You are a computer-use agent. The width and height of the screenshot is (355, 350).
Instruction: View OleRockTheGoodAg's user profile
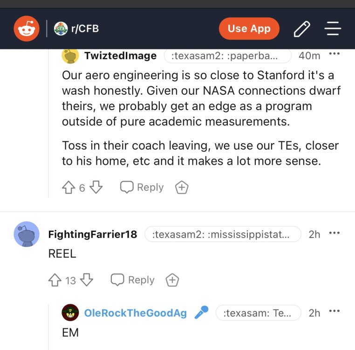tap(135, 313)
